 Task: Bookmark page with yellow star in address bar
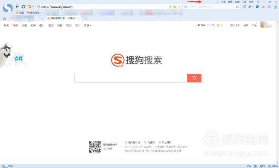175,7
